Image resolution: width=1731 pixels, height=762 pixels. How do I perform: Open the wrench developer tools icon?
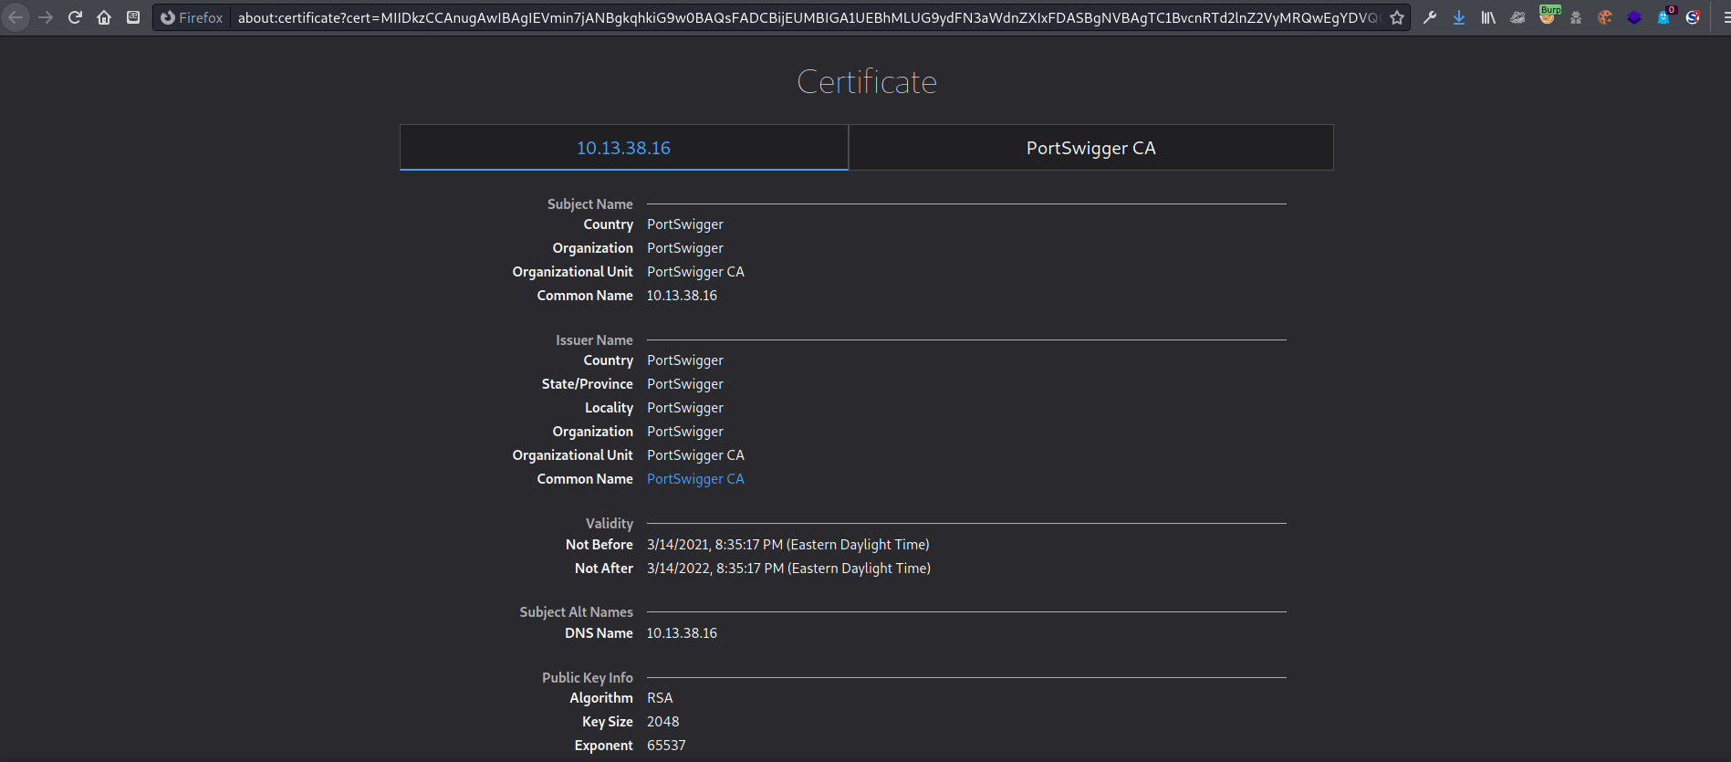click(x=1430, y=17)
